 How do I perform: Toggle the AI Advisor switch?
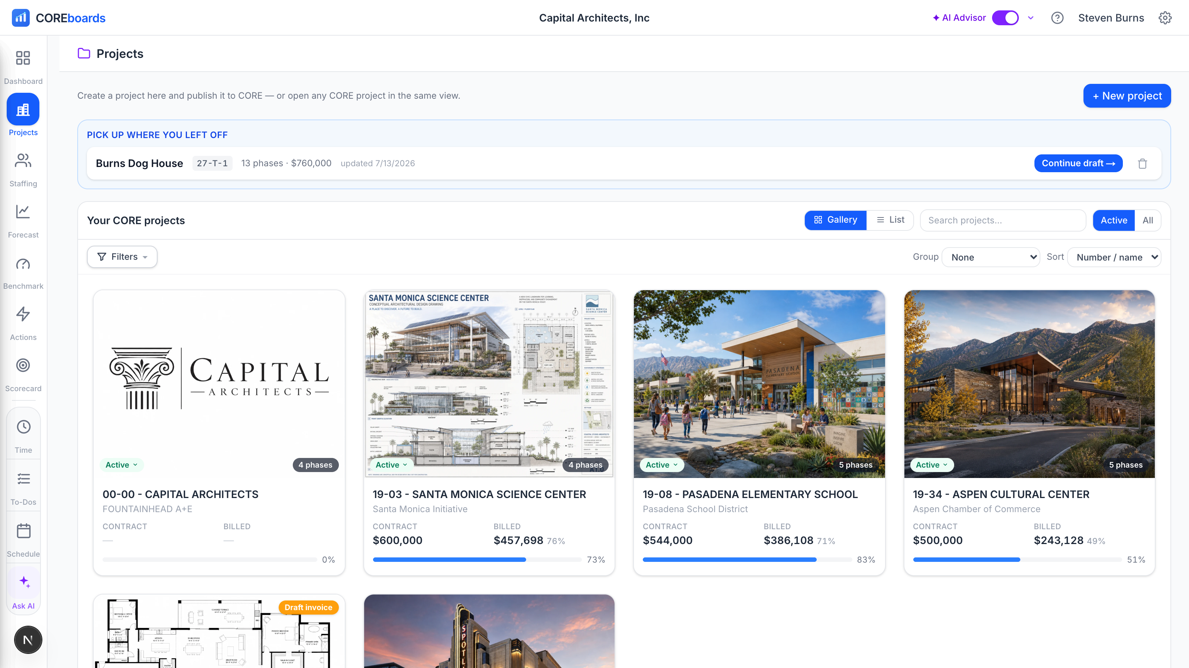point(1005,18)
